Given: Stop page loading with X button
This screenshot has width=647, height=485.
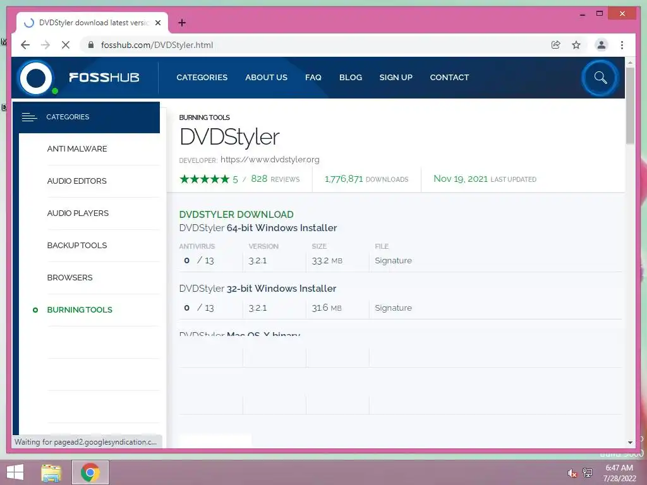Looking at the screenshot, I should pos(66,45).
